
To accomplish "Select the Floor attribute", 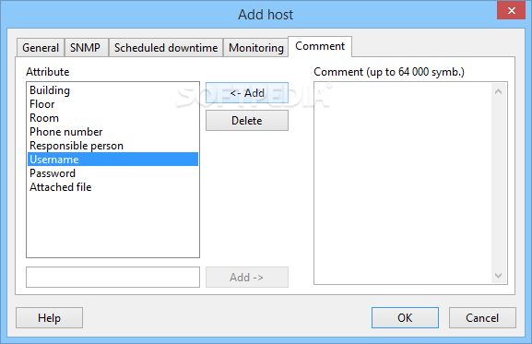I will click(x=112, y=104).
